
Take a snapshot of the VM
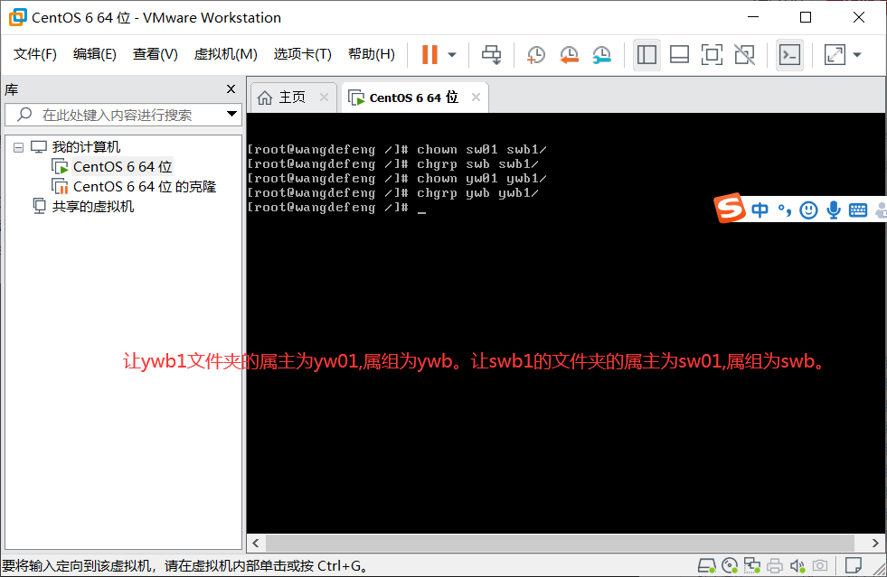(x=535, y=55)
